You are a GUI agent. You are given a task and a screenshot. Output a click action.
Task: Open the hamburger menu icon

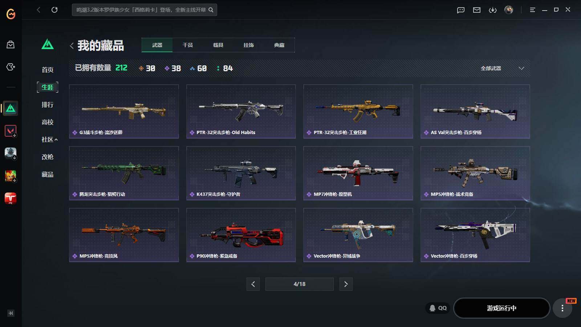coord(532,10)
